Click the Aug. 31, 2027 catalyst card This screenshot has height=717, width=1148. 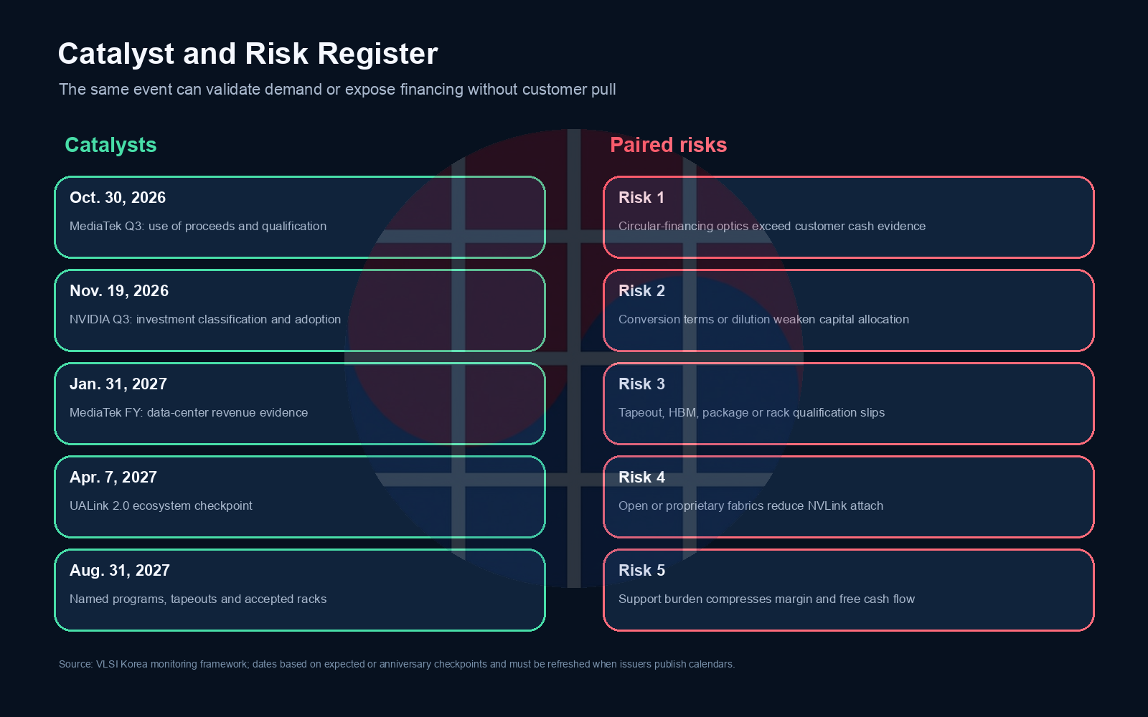tap(300, 590)
